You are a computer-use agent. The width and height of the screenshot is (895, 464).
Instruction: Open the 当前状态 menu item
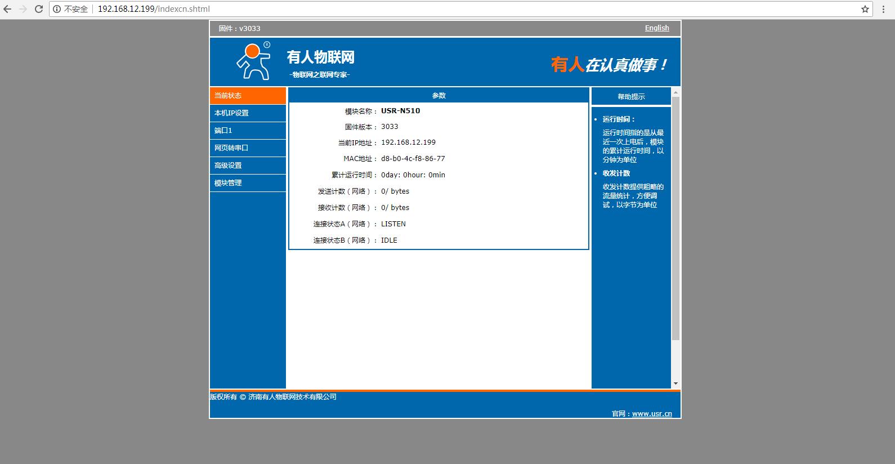(x=248, y=96)
